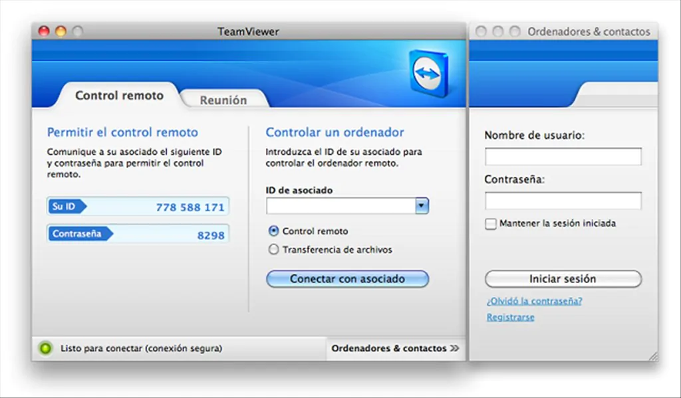Click the resize grip of contacts window
Viewport: 681px width, 398px height.
(653, 356)
